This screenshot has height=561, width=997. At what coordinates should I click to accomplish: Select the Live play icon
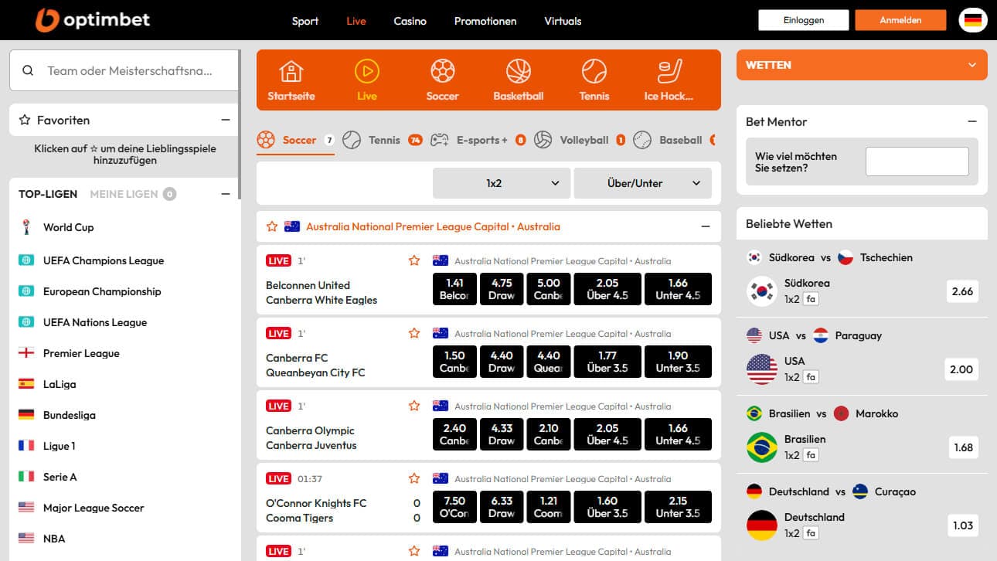pyautogui.click(x=366, y=72)
